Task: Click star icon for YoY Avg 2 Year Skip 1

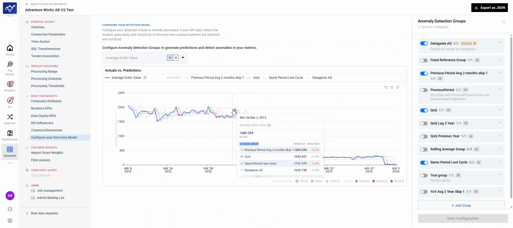Action: pos(476,192)
